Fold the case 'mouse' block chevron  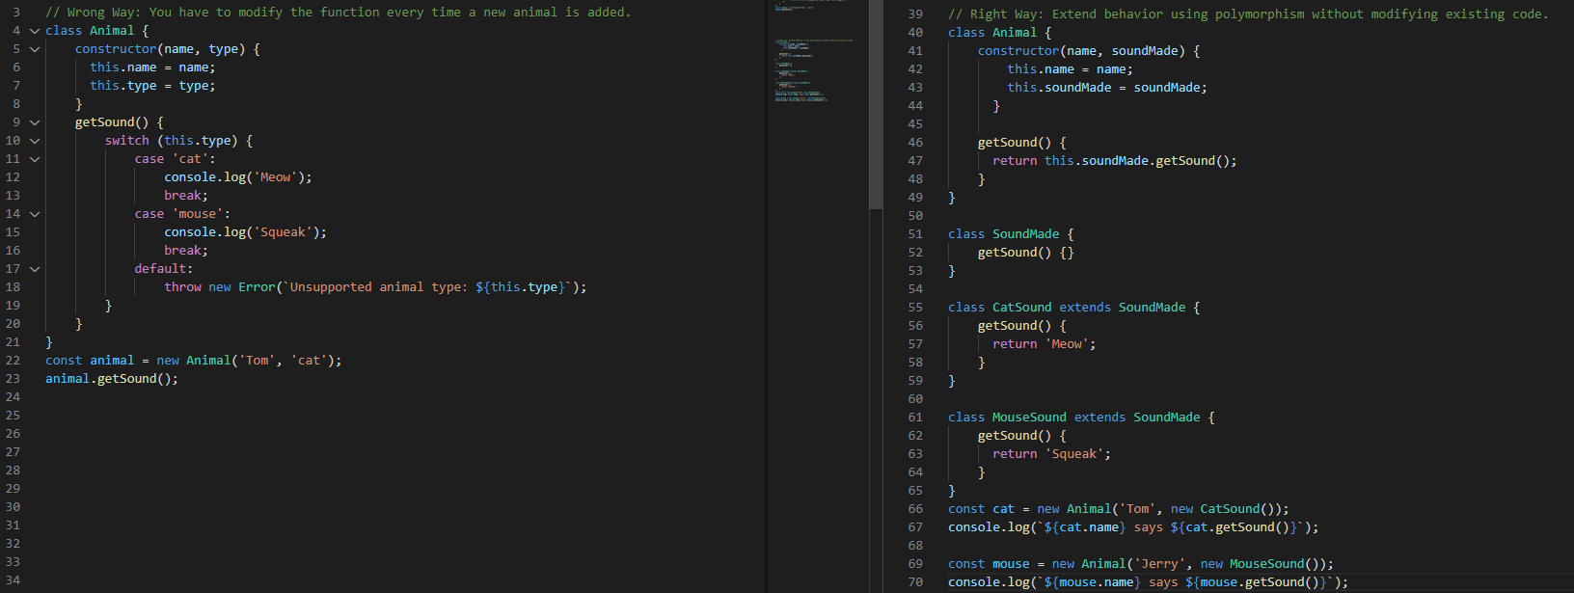point(35,214)
